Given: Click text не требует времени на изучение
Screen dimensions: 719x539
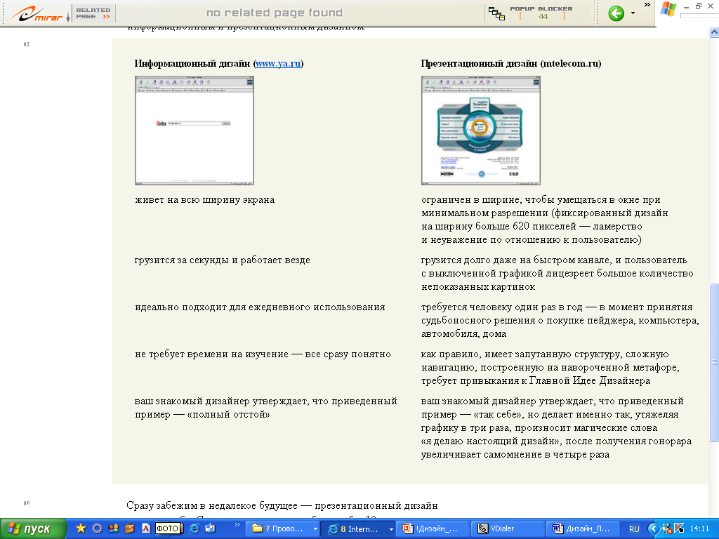Looking at the screenshot, I should pos(211,354).
